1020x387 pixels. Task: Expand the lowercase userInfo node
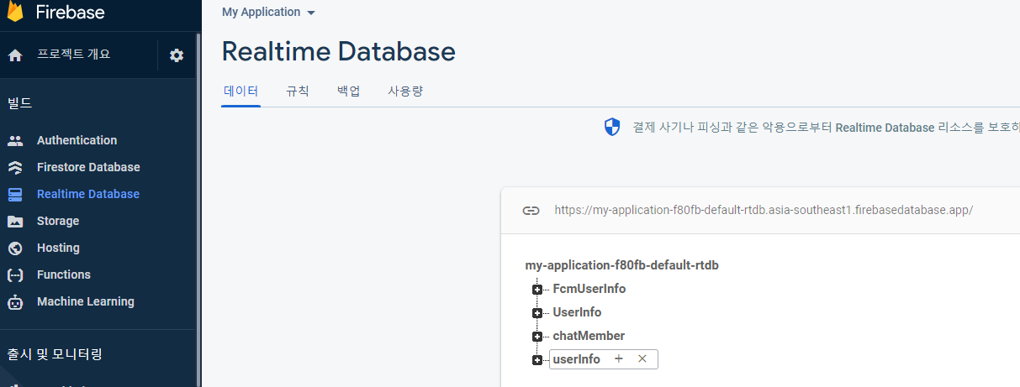[x=537, y=360]
